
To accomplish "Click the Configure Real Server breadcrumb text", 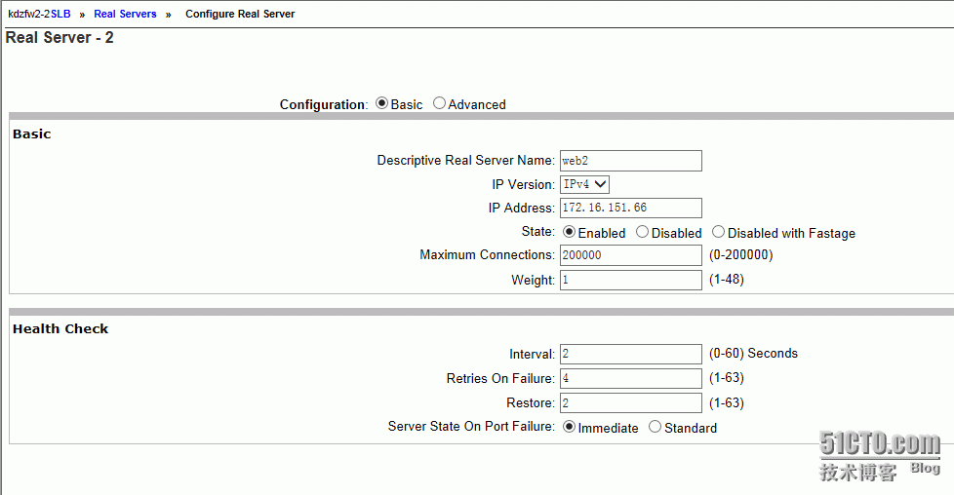I will coord(240,14).
